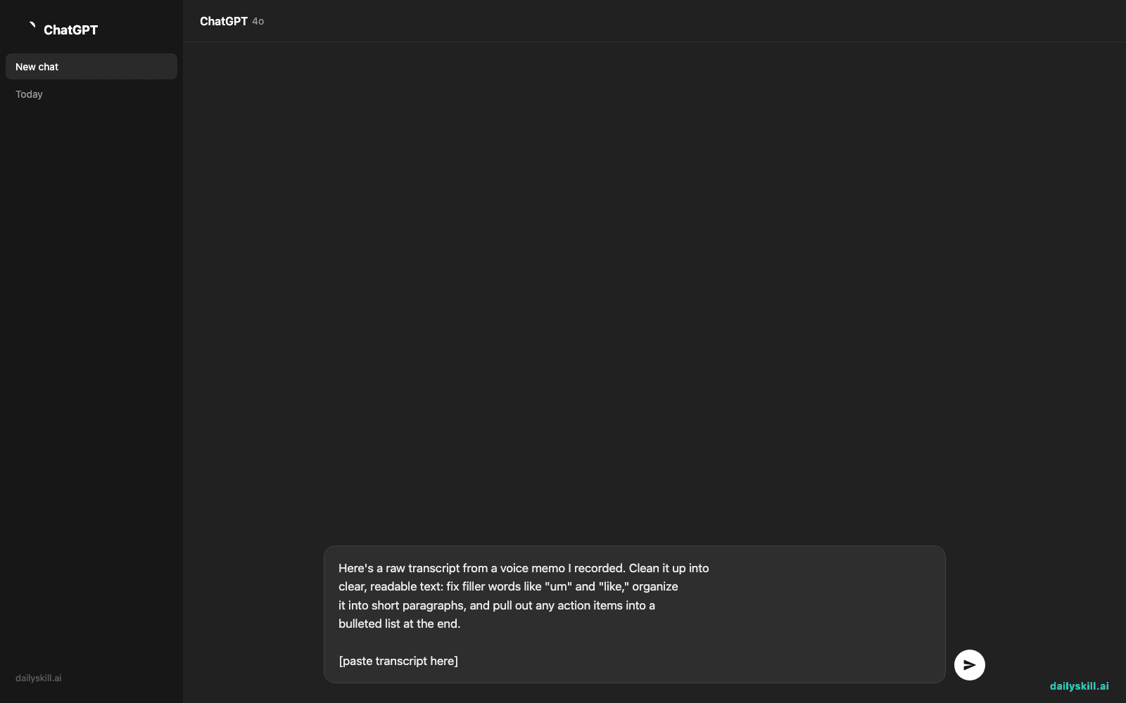The image size is (1126, 703).
Task: Focus the message box containing the transcript prompt
Action: coord(634,614)
